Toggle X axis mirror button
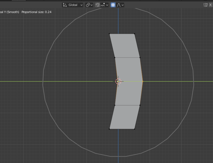This screenshot has height=163, width=213. tap(211, 5)
